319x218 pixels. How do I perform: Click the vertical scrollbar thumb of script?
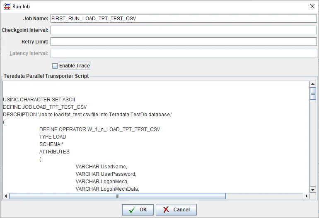point(313,93)
